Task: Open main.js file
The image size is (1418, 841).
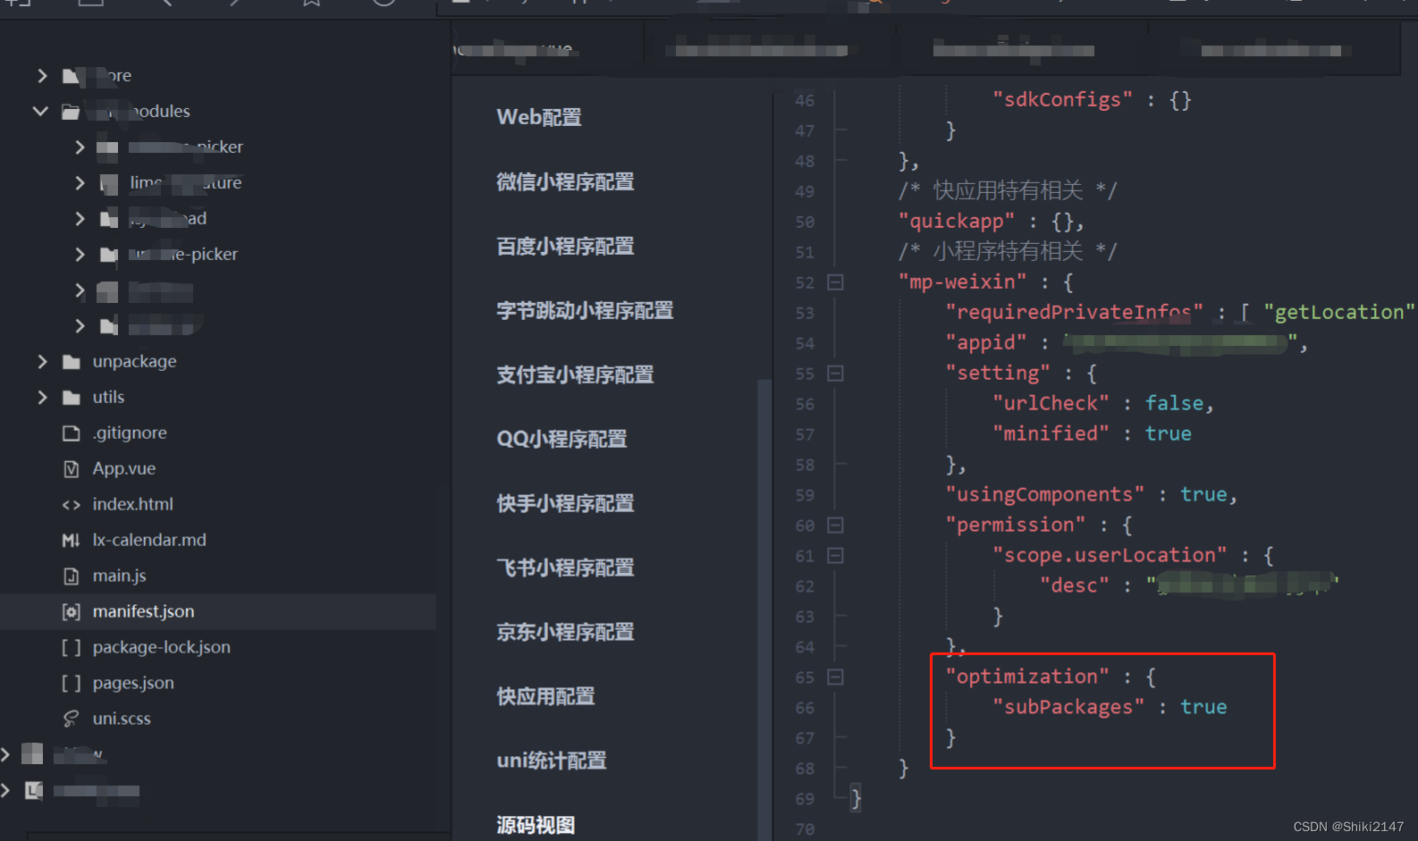Action: 120,576
